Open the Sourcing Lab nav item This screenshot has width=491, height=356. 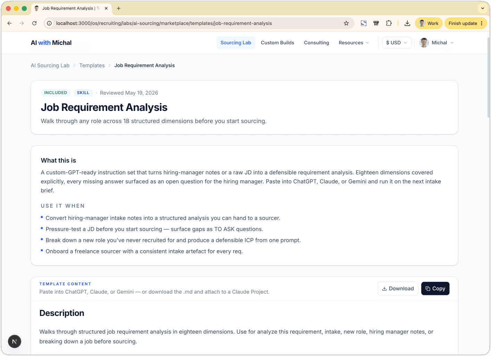[x=236, y=43]
